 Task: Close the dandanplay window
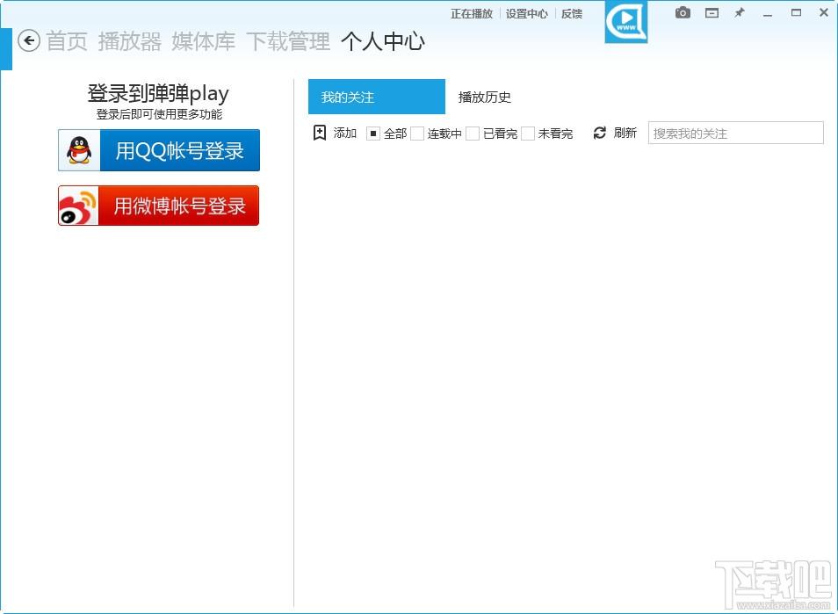[824, 13]
